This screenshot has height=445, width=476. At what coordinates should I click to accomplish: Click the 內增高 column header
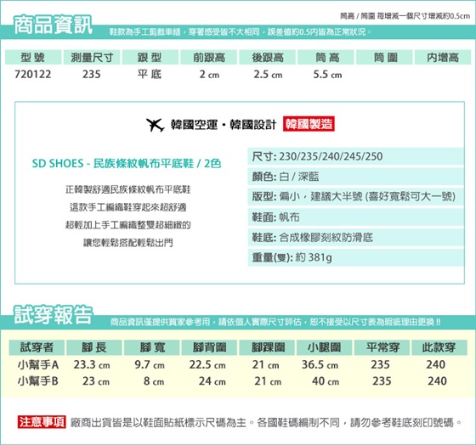click(443, 58)
